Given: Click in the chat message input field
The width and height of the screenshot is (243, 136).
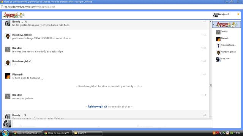Looking at the screenshot, I should (112, 124).
